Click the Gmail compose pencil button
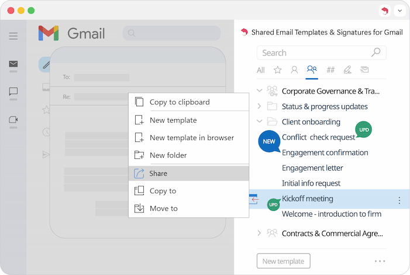Screen dimensions: 410x275 pos(44,64)
